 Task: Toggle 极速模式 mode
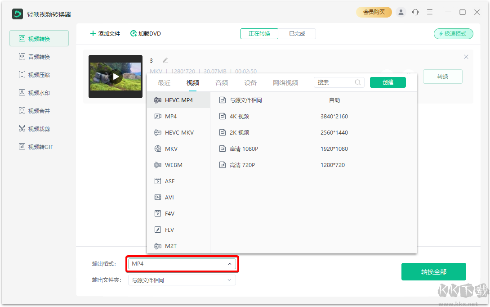(453, 33)
